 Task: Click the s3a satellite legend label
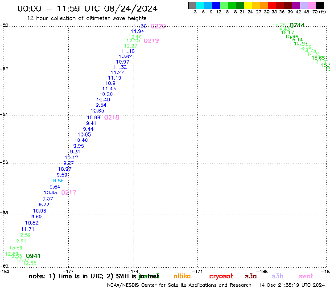[251, 276]
